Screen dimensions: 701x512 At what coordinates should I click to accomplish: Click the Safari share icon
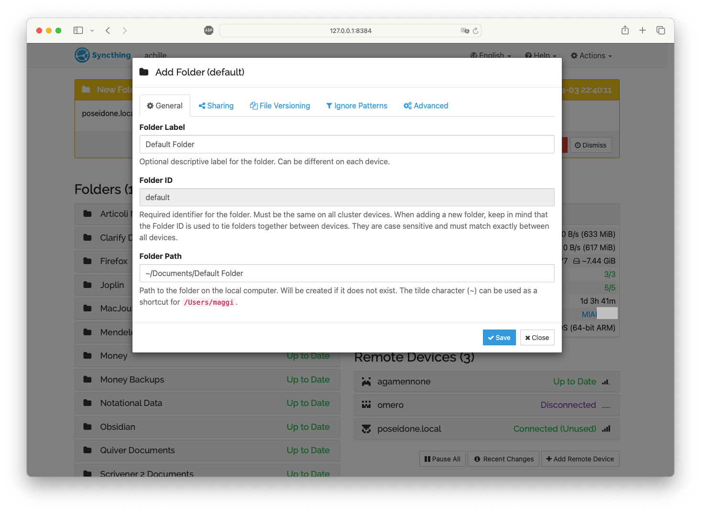[x=625, y=31]
